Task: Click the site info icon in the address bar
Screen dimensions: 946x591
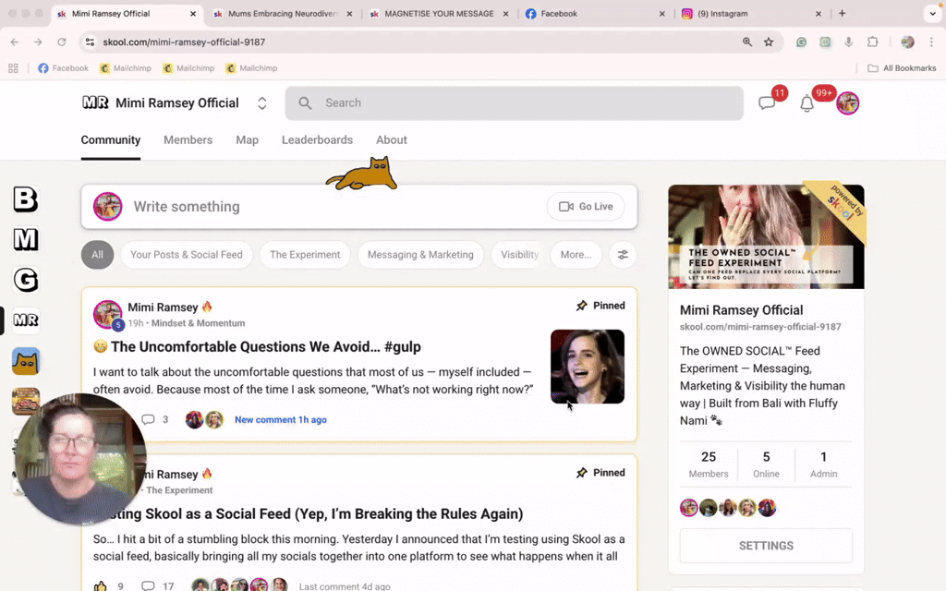Action: pos(90,42)
